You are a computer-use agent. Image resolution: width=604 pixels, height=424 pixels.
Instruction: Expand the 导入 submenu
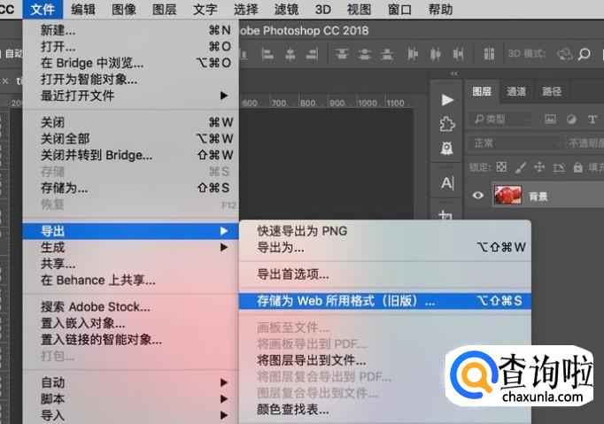131,415
